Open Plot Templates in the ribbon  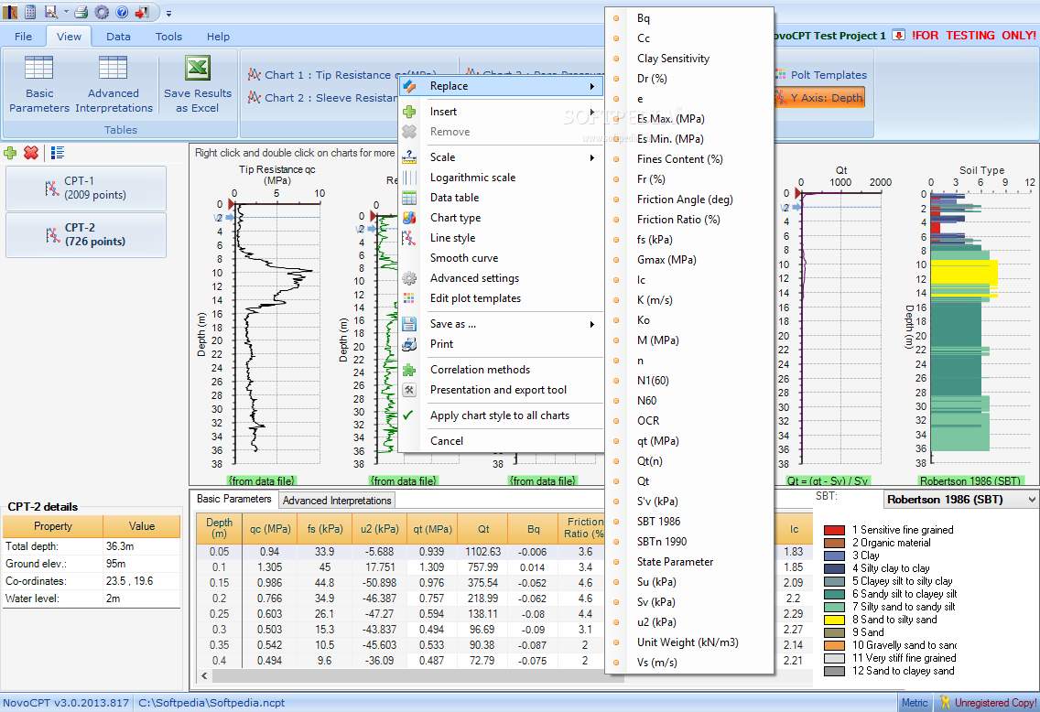[x=821, y=75]
